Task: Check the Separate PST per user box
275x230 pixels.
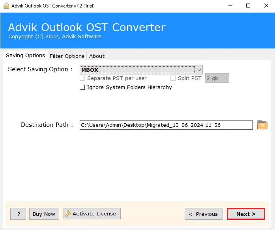Action: coord(82,78)
